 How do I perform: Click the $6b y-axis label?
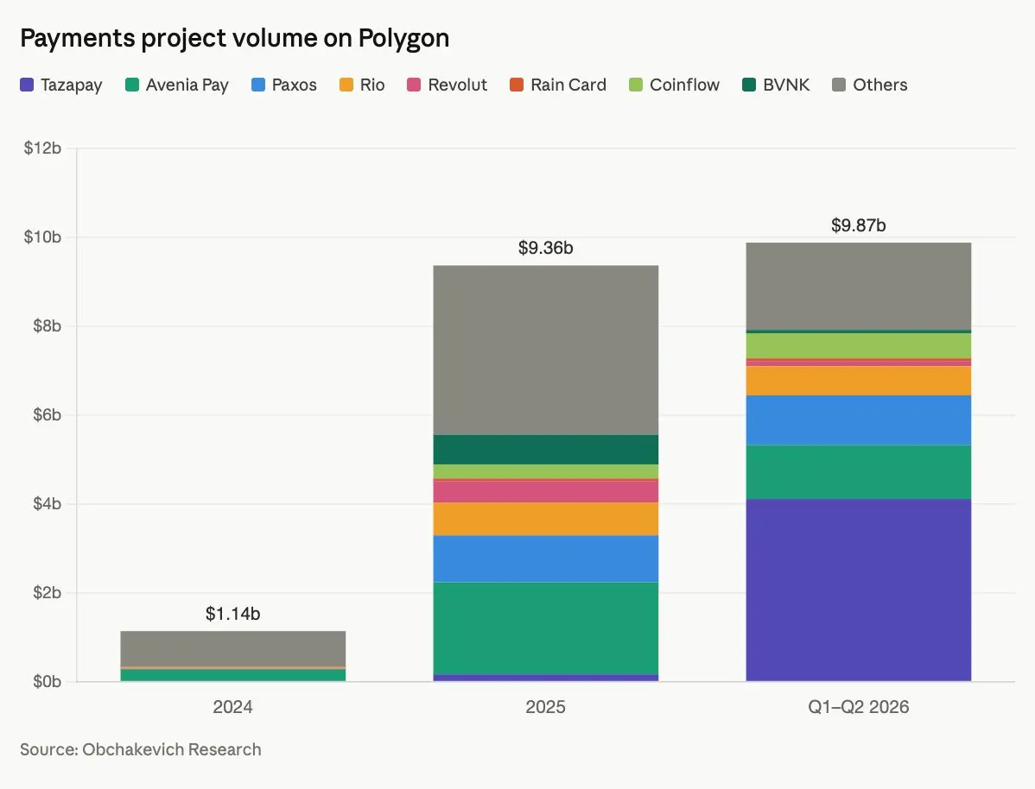tap(47, 415)
